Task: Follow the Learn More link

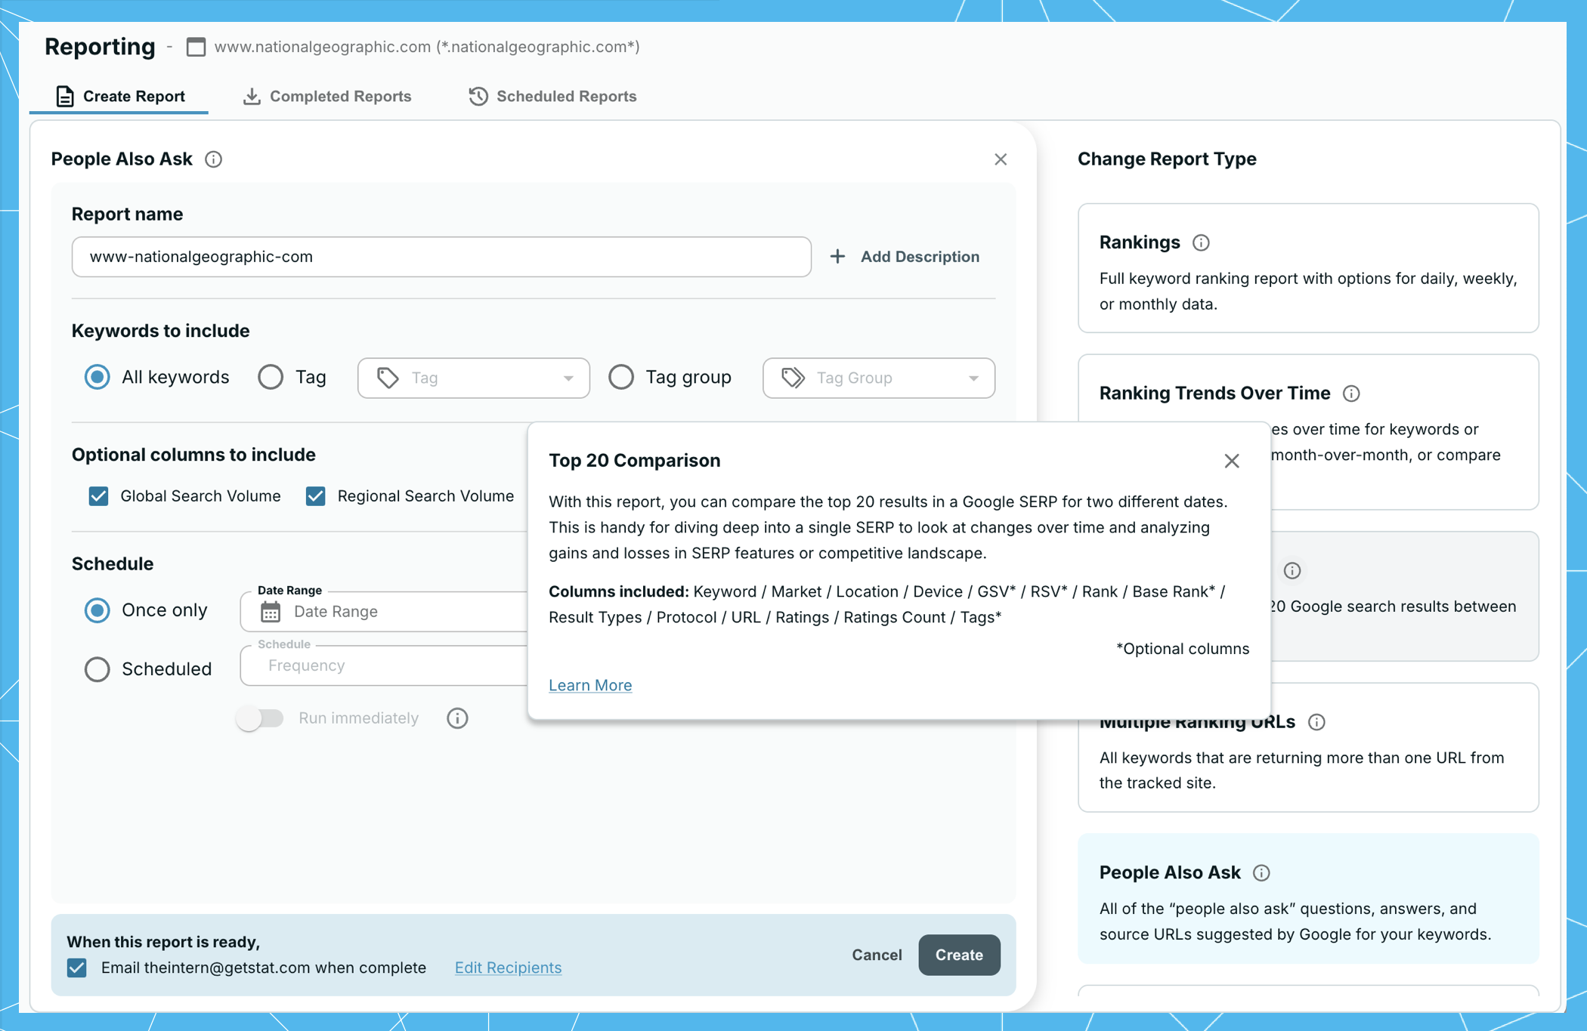Action: [590, 685]
